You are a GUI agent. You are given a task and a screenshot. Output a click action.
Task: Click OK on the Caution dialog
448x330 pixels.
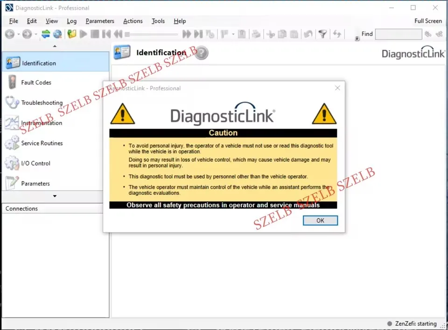pyautogui.click(x=320, y=220)
